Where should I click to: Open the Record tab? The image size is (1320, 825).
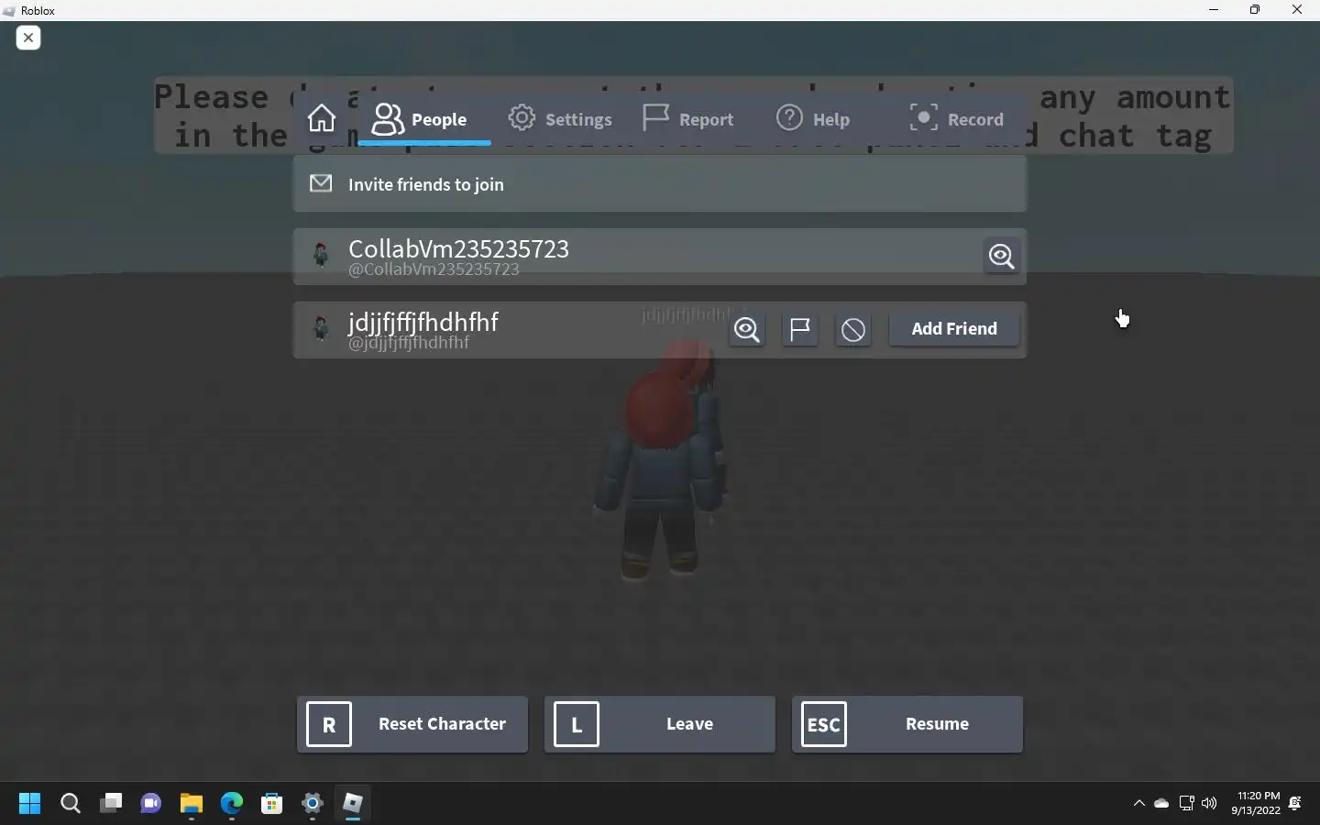pos(956,119)
